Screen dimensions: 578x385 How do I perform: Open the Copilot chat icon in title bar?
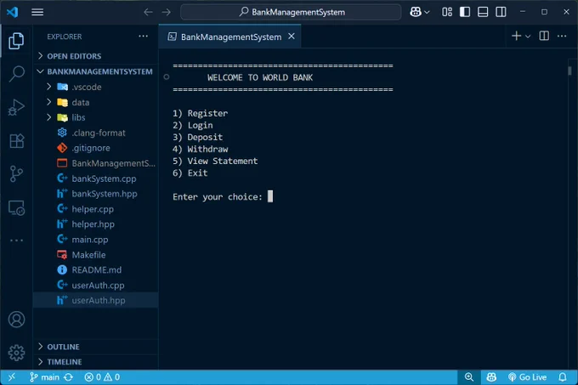(x=416, y=12)
